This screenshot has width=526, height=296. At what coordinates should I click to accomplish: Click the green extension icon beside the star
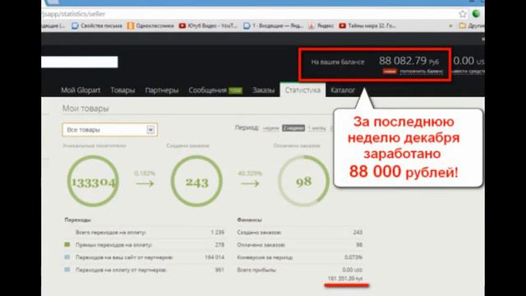pyautogui.click(x=476, y=14)
